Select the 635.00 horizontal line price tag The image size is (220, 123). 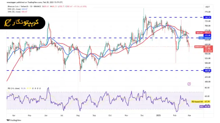(207, 35)
